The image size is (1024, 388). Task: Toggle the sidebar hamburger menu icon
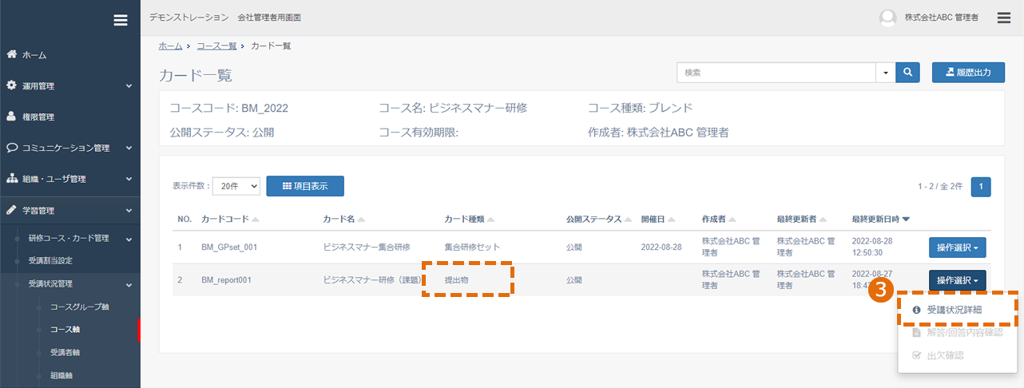pos(121,20)
